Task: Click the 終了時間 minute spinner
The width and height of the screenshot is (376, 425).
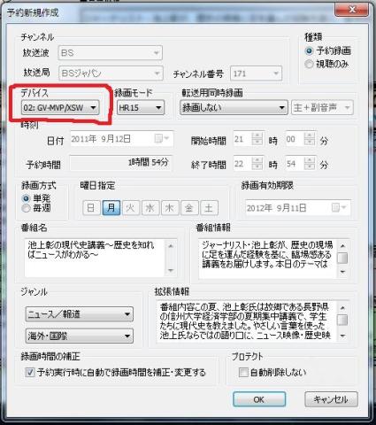Action: coord(310,164)
